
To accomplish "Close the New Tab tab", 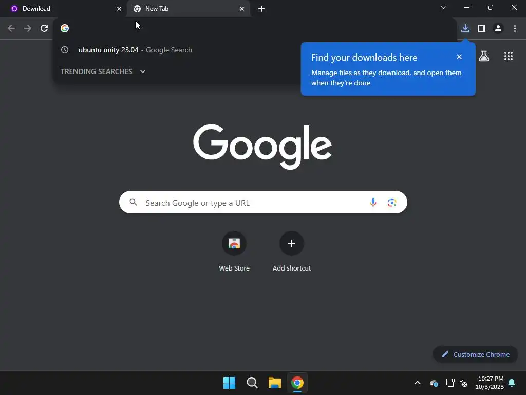I will point(242,9).
